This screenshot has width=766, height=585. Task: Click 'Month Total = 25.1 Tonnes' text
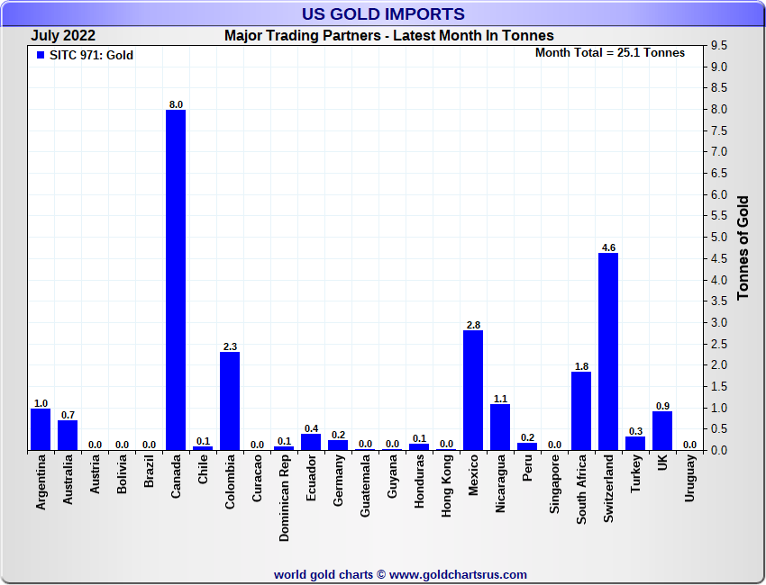click(610, 53)
